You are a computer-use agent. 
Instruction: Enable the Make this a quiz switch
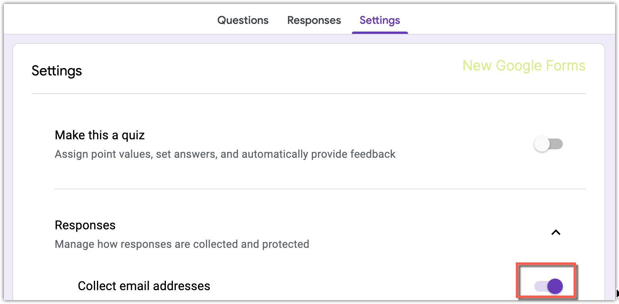pyautogui.click(x=548, y=144)
